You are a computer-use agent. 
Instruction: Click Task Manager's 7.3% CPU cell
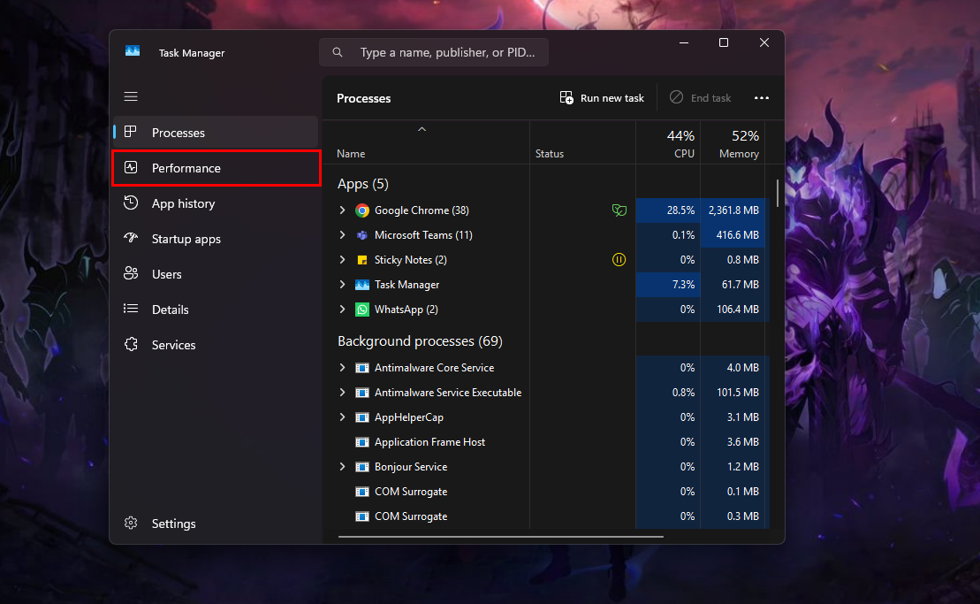668,285
